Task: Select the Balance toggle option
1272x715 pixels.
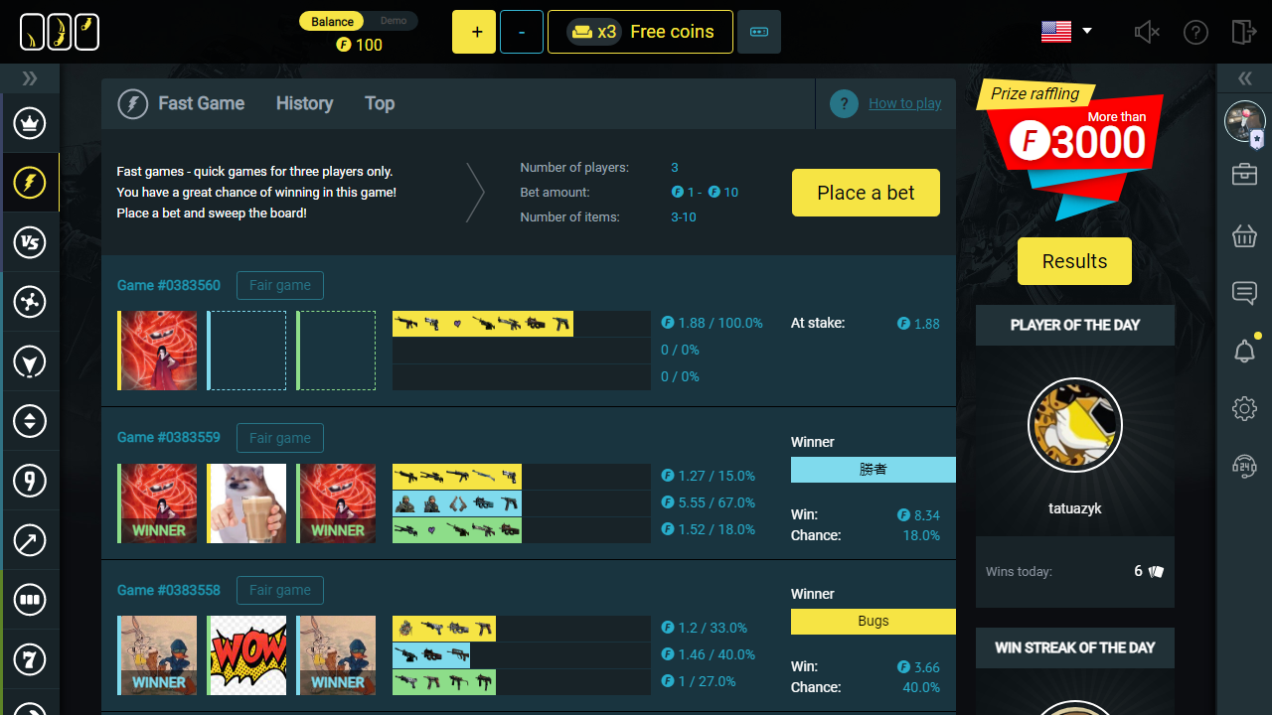Action: pos(332,21)
